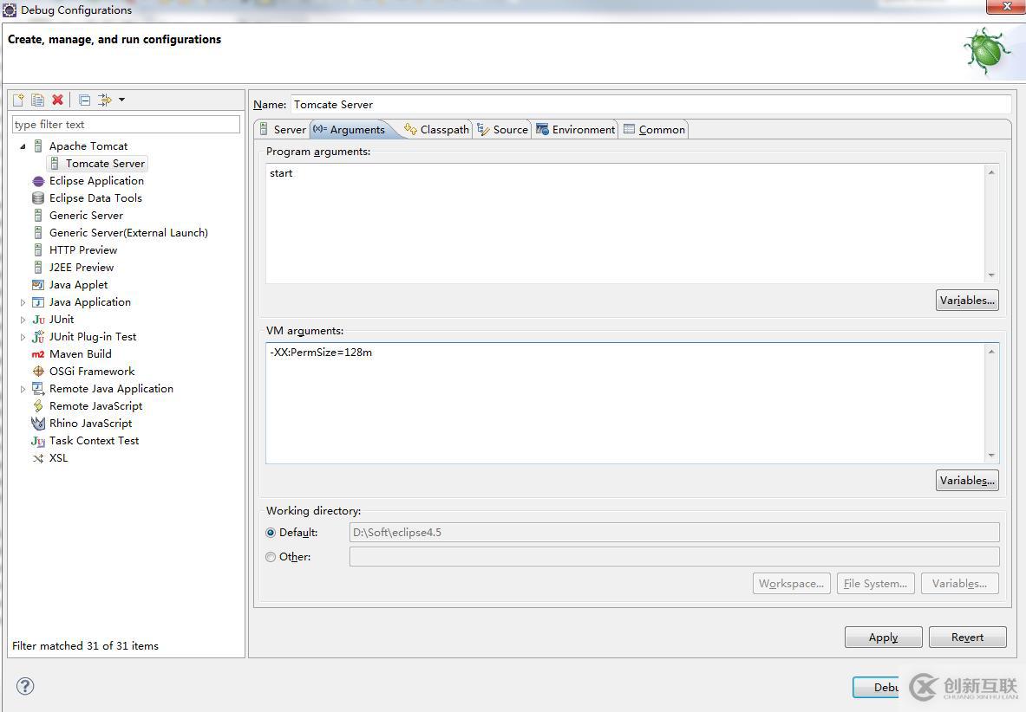Expand the JUnit Plug-in Test node

tap(23, 337)
